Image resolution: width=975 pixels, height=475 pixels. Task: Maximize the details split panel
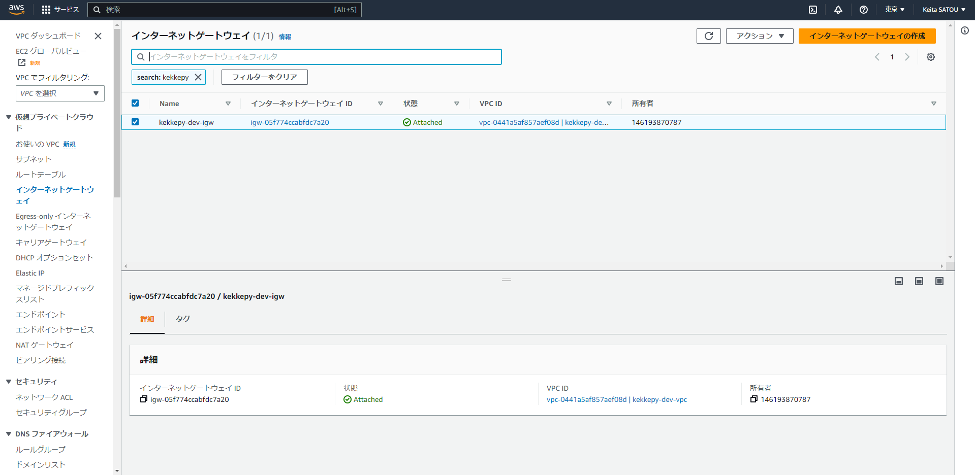939,281
